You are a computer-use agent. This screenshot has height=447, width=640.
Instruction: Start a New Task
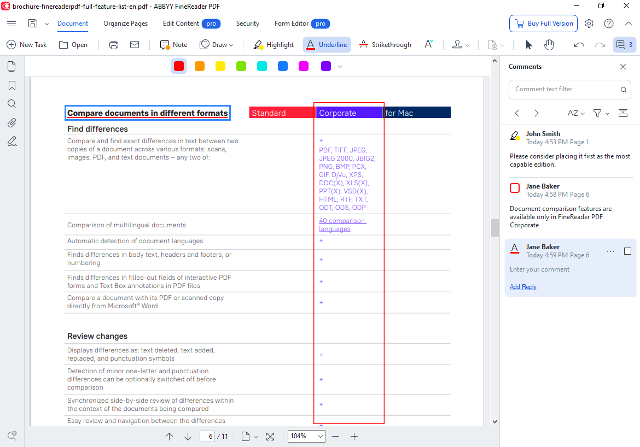(27, 45)
